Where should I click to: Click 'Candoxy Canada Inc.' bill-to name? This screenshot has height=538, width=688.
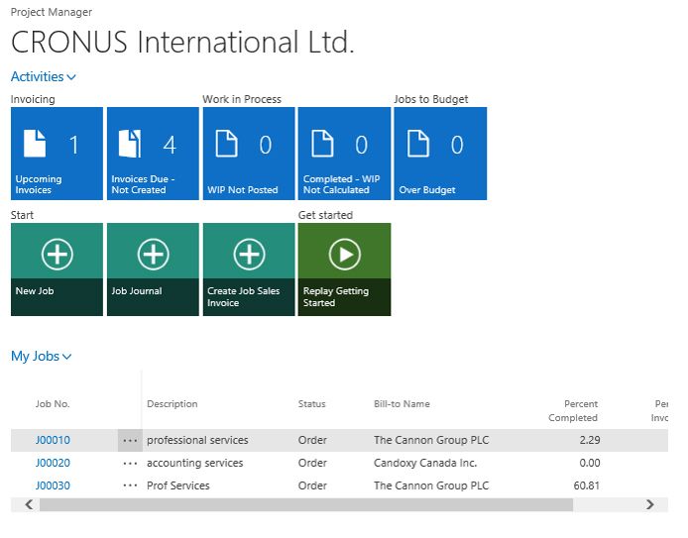(x=425, y=463)
